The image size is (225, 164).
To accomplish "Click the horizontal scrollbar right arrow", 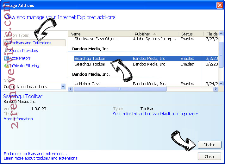I will (x=216, y=89).
